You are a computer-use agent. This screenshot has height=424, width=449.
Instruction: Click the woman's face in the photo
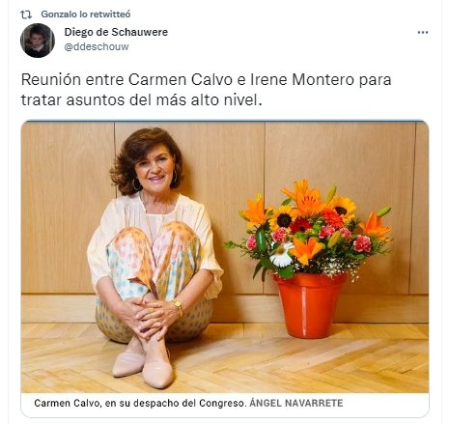point(155,168)
